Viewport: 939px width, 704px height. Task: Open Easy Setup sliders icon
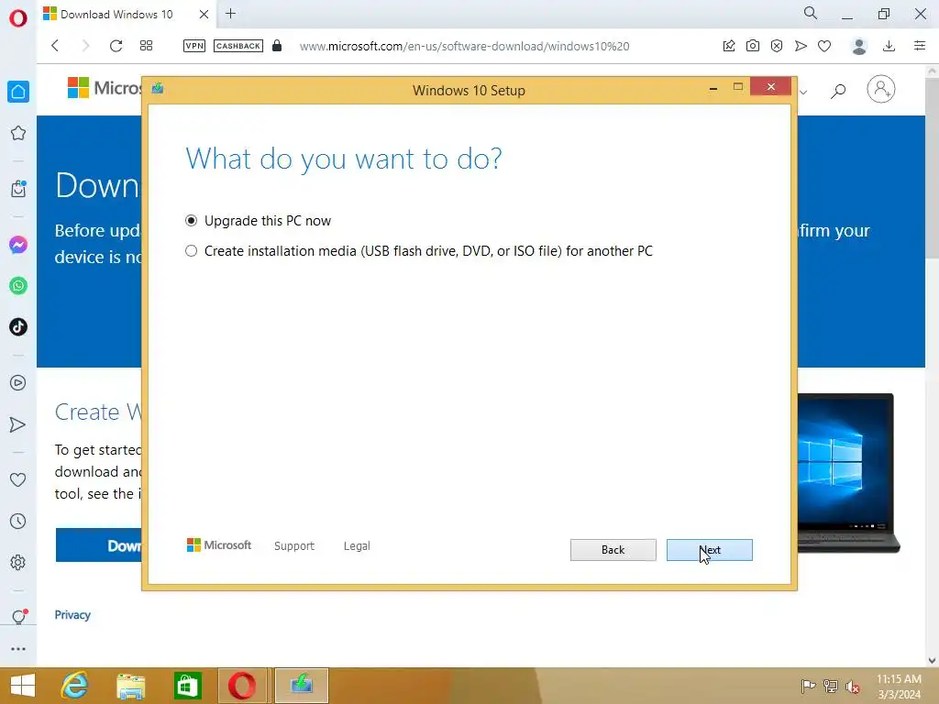tap(920, 46)
